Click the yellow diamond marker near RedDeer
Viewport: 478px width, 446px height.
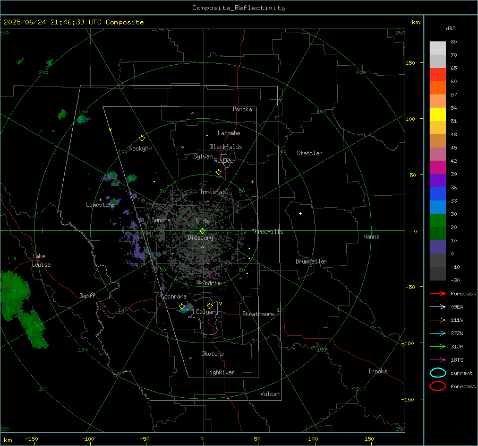pos(218,172)
